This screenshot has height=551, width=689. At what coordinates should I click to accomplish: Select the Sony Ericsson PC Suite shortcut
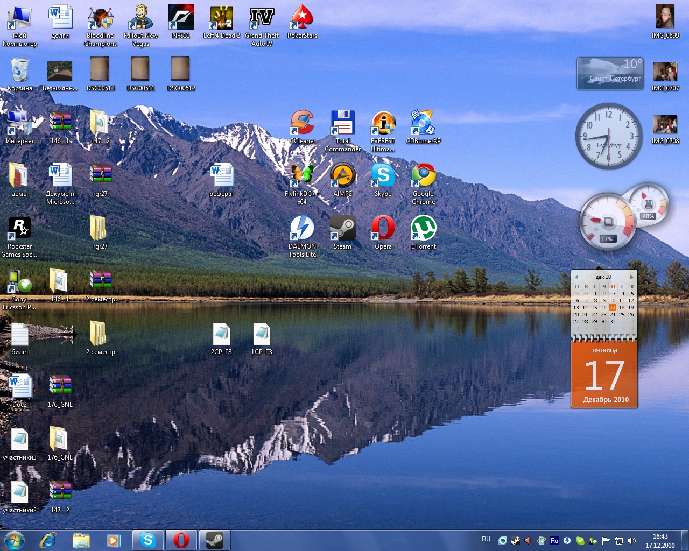(20, 289)
